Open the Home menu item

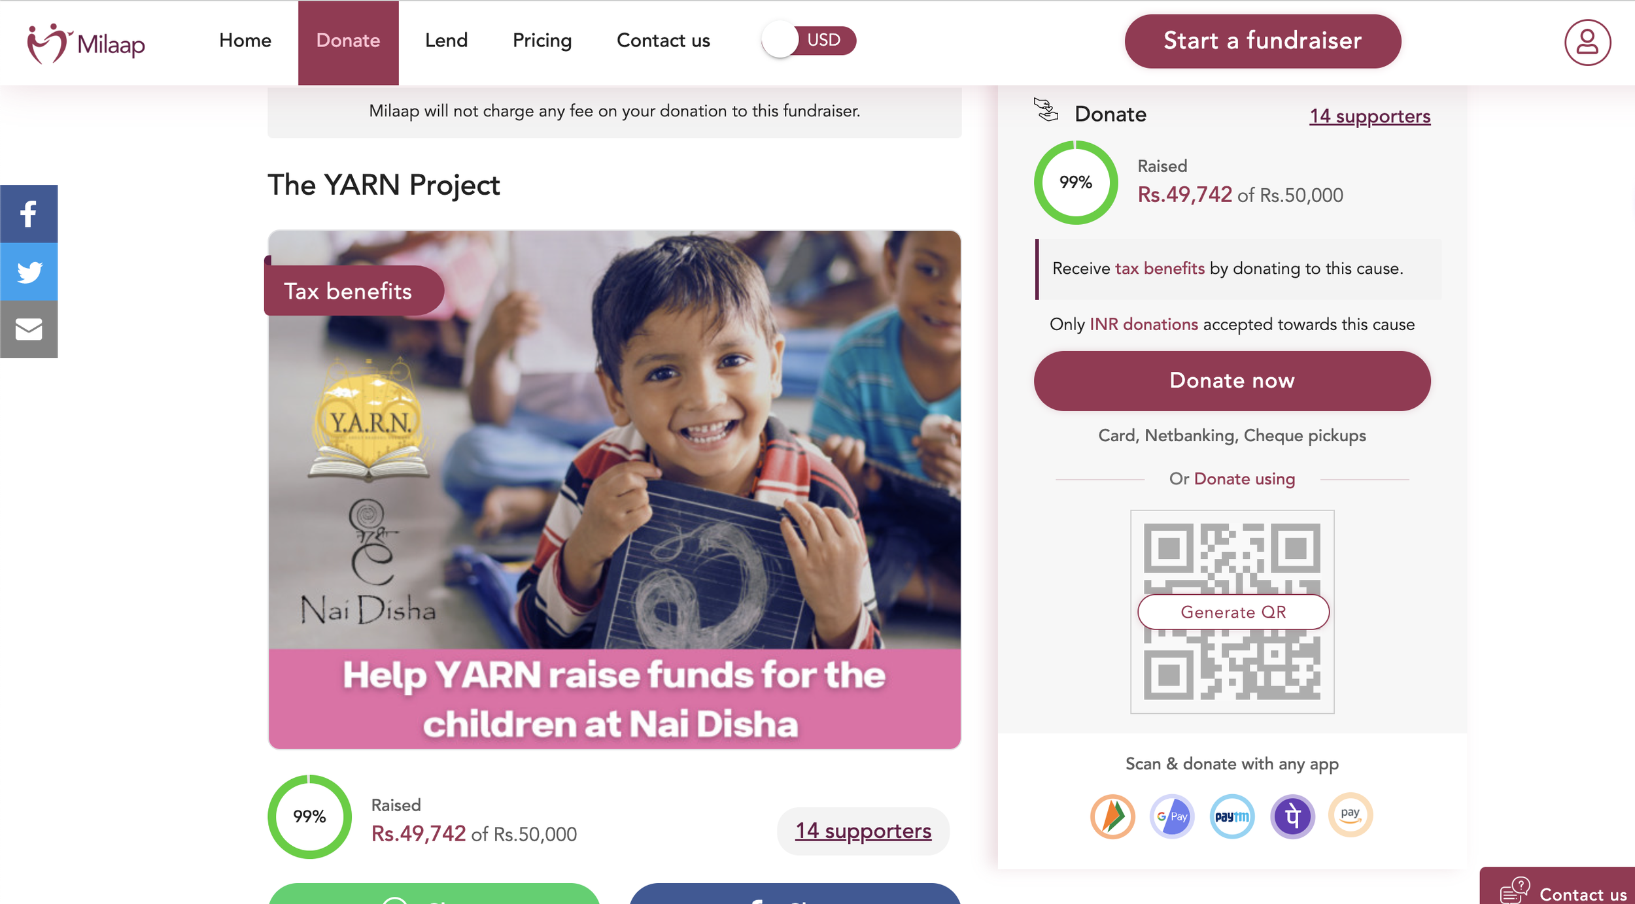coord(245,41)
